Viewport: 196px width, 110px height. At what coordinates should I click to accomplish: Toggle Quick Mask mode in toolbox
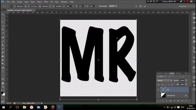pos(3,98)
